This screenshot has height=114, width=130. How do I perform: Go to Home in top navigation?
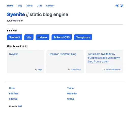[10, 6]
